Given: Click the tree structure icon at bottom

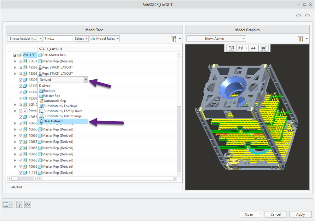Looking at the screenshot, I should 20,204.
